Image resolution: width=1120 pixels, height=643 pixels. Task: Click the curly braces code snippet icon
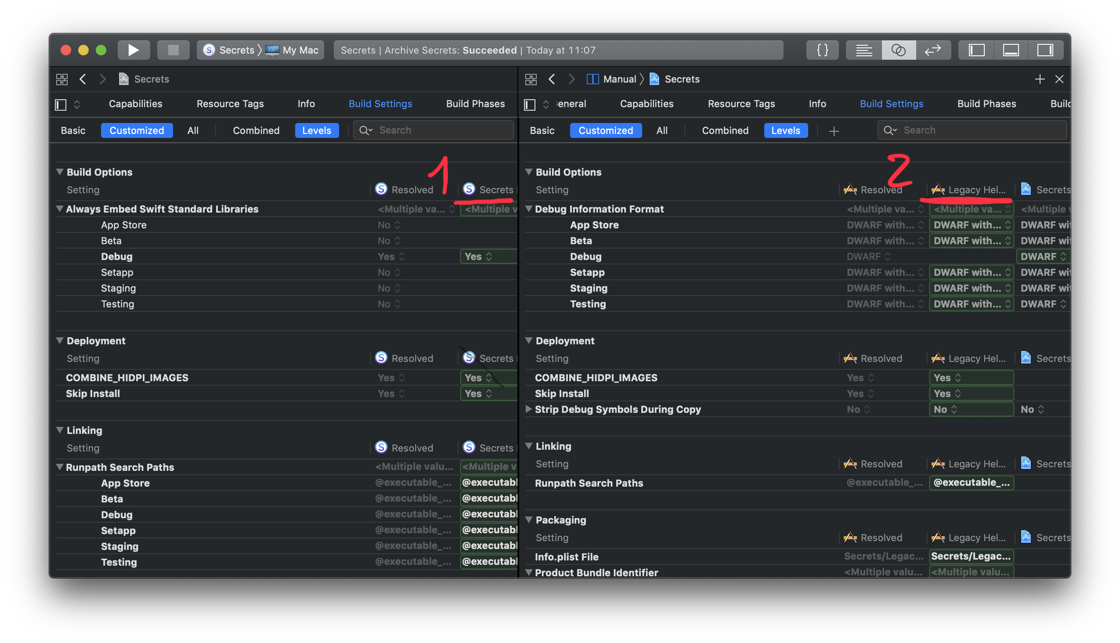click(822, 50)
